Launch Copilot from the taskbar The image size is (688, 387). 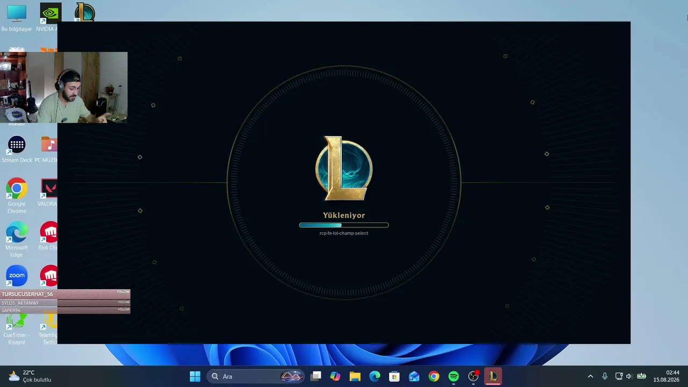[335, 376]
